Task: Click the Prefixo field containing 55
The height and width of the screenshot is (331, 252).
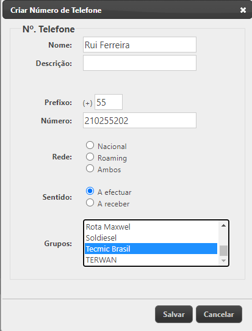Action: tap(109, 102)
